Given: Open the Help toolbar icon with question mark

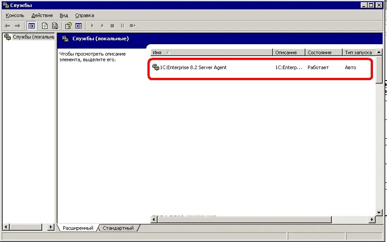Looking at the screenshot, I should click(x=68, y=26).
